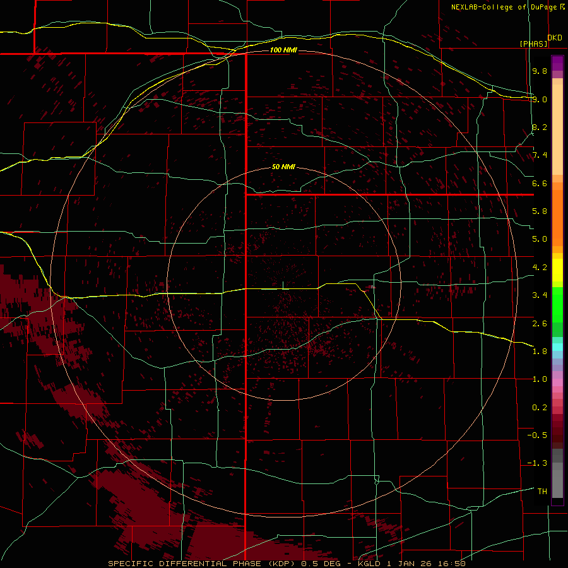The width and height of the screenshot is (568, 568).
Task: Click the 5.8 scale value
Action: tap(540, 211)
